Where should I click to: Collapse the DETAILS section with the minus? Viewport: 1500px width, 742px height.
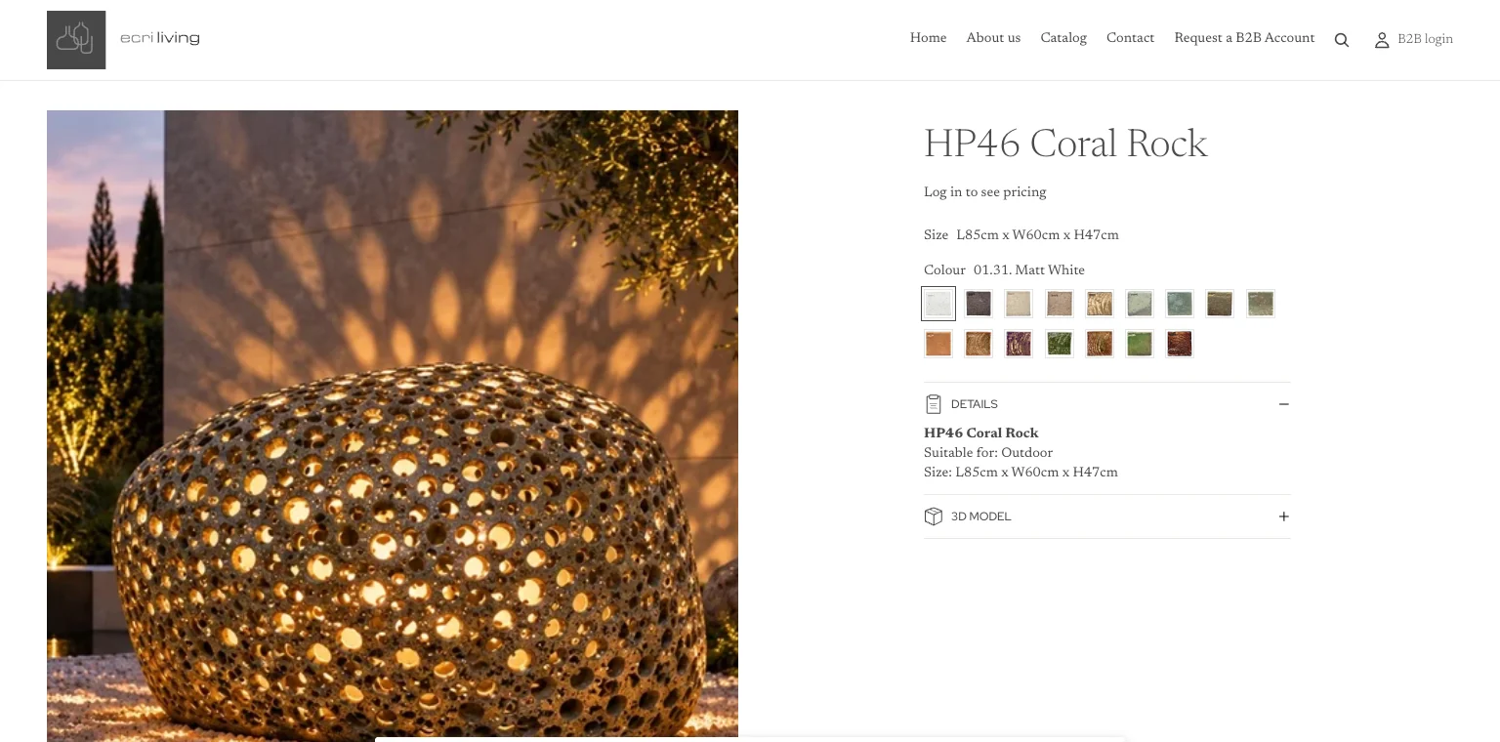1284,404
